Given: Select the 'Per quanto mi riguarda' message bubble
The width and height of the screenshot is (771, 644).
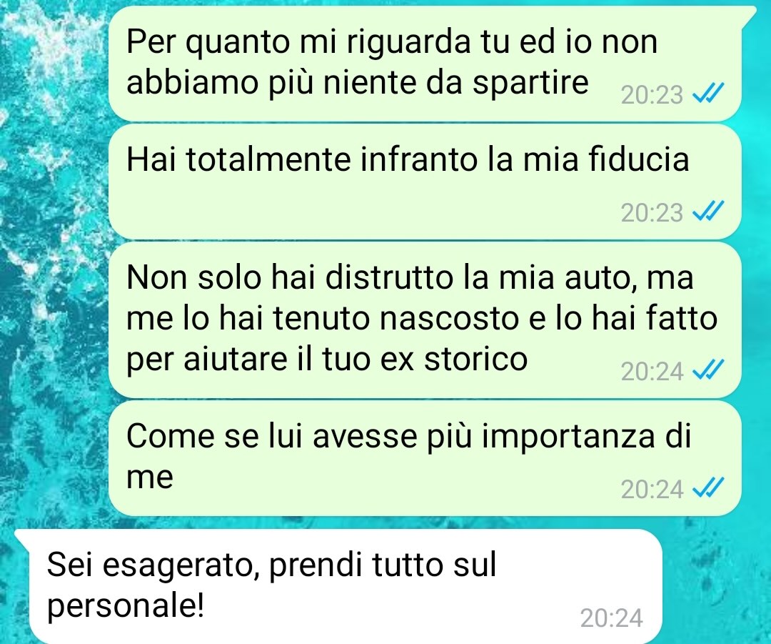Looking at the screenshot, I should pos(425,63).
